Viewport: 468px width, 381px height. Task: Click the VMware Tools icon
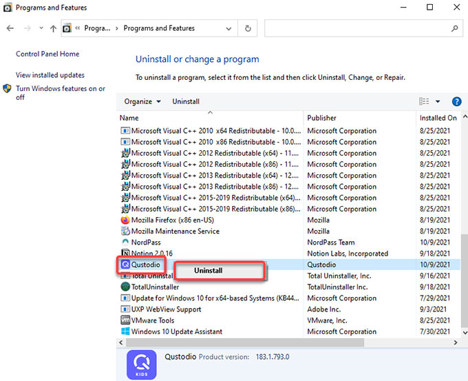pos(125,320)
